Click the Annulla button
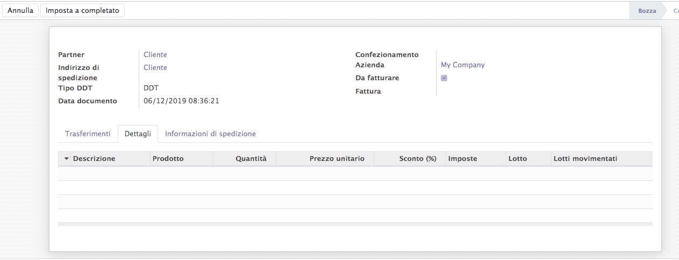The width and height of the screenshot is (679, 260). [20, 10]
